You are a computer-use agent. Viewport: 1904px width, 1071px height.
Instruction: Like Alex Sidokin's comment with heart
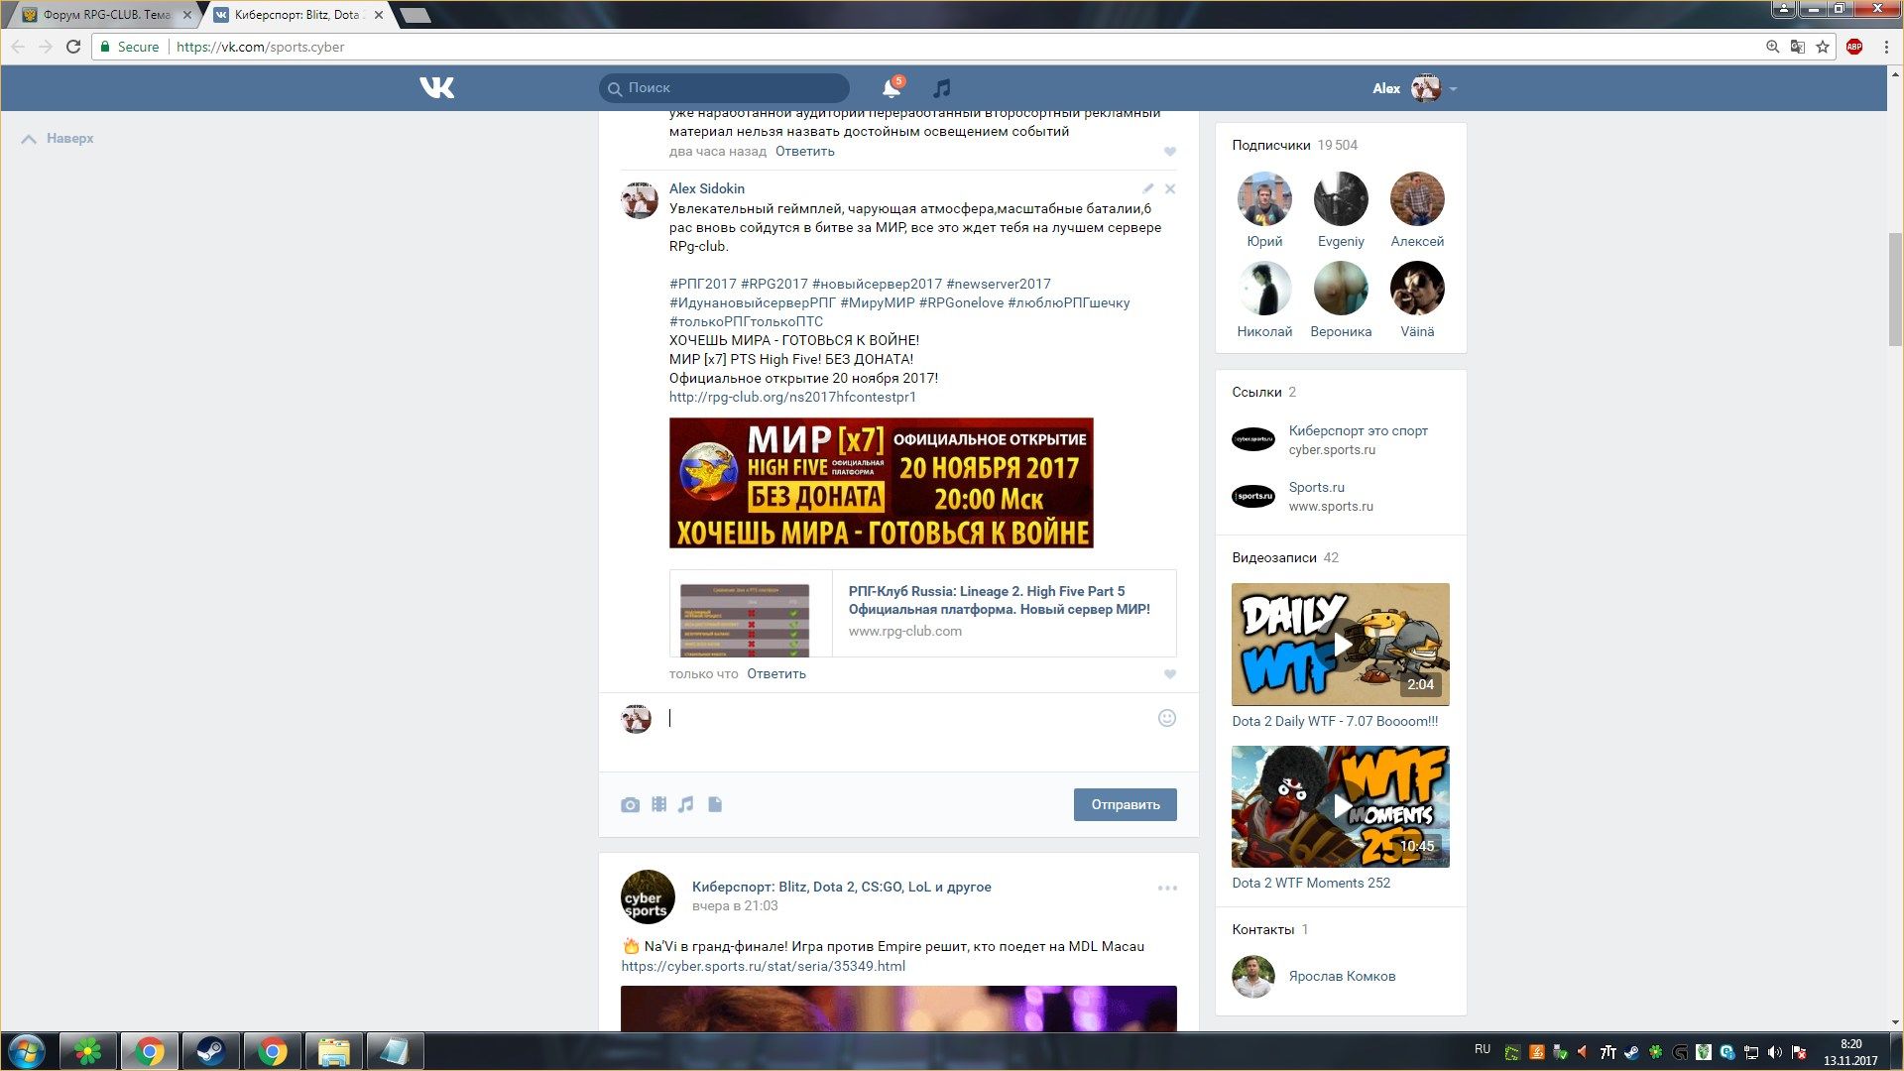coord(1170,674)
